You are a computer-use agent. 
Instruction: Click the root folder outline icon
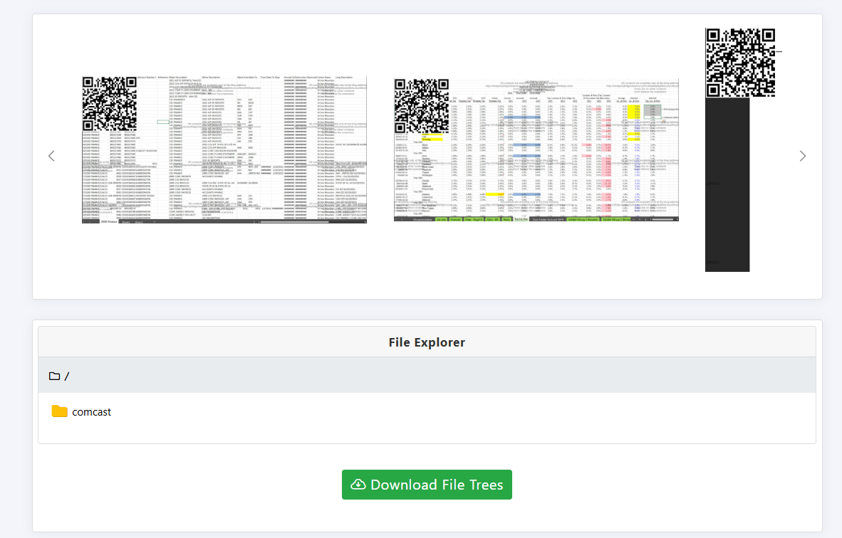pos(54,376)
